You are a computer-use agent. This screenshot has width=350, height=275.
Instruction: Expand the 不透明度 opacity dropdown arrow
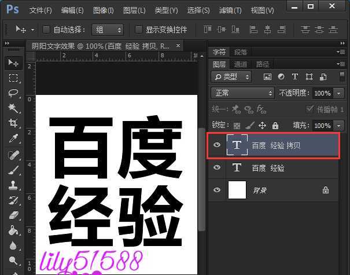pyautogui.click(x=338, y=93)
